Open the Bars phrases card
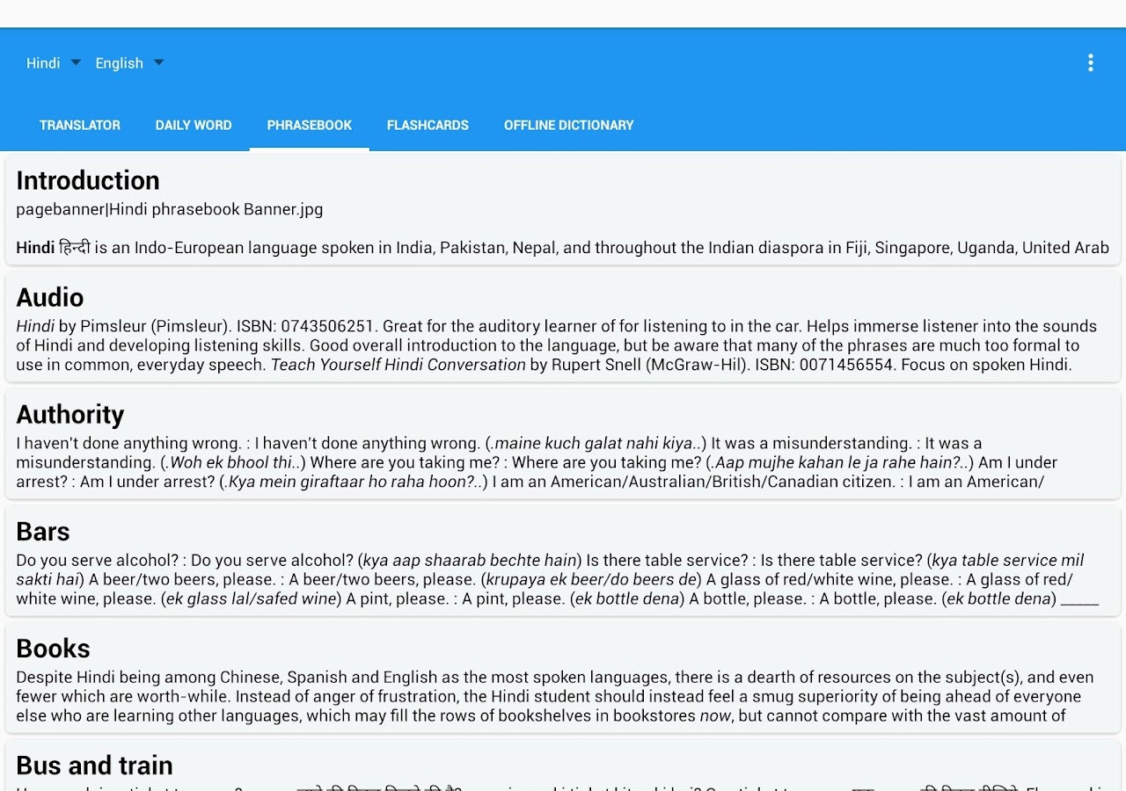The image size is (1126, 791). [563, 560]
